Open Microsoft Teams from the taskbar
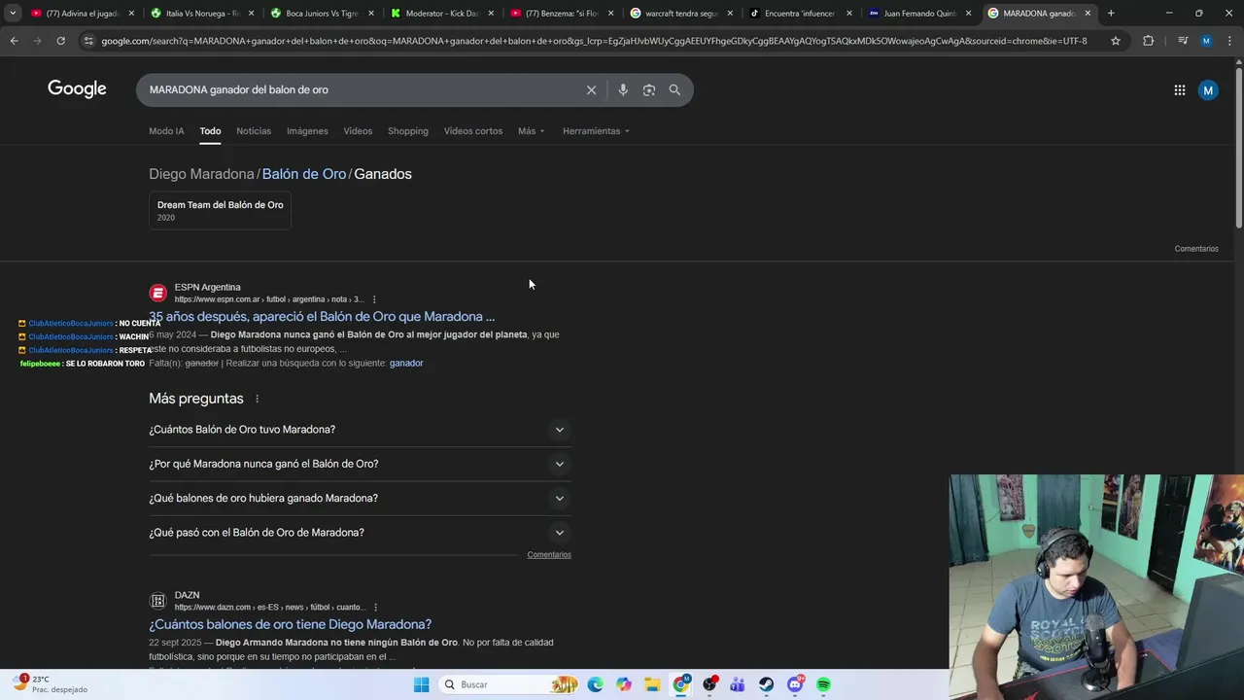The height and width of the screenshot is (700, 1244). coord(739,684)
